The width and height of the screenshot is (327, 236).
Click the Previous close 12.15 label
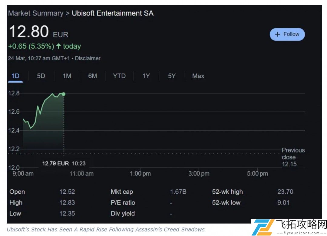click(293, 157)
